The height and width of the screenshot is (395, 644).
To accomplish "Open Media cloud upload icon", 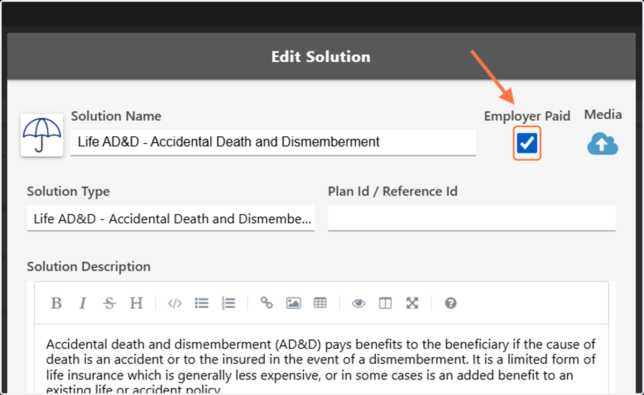I will tap(603, 144).
